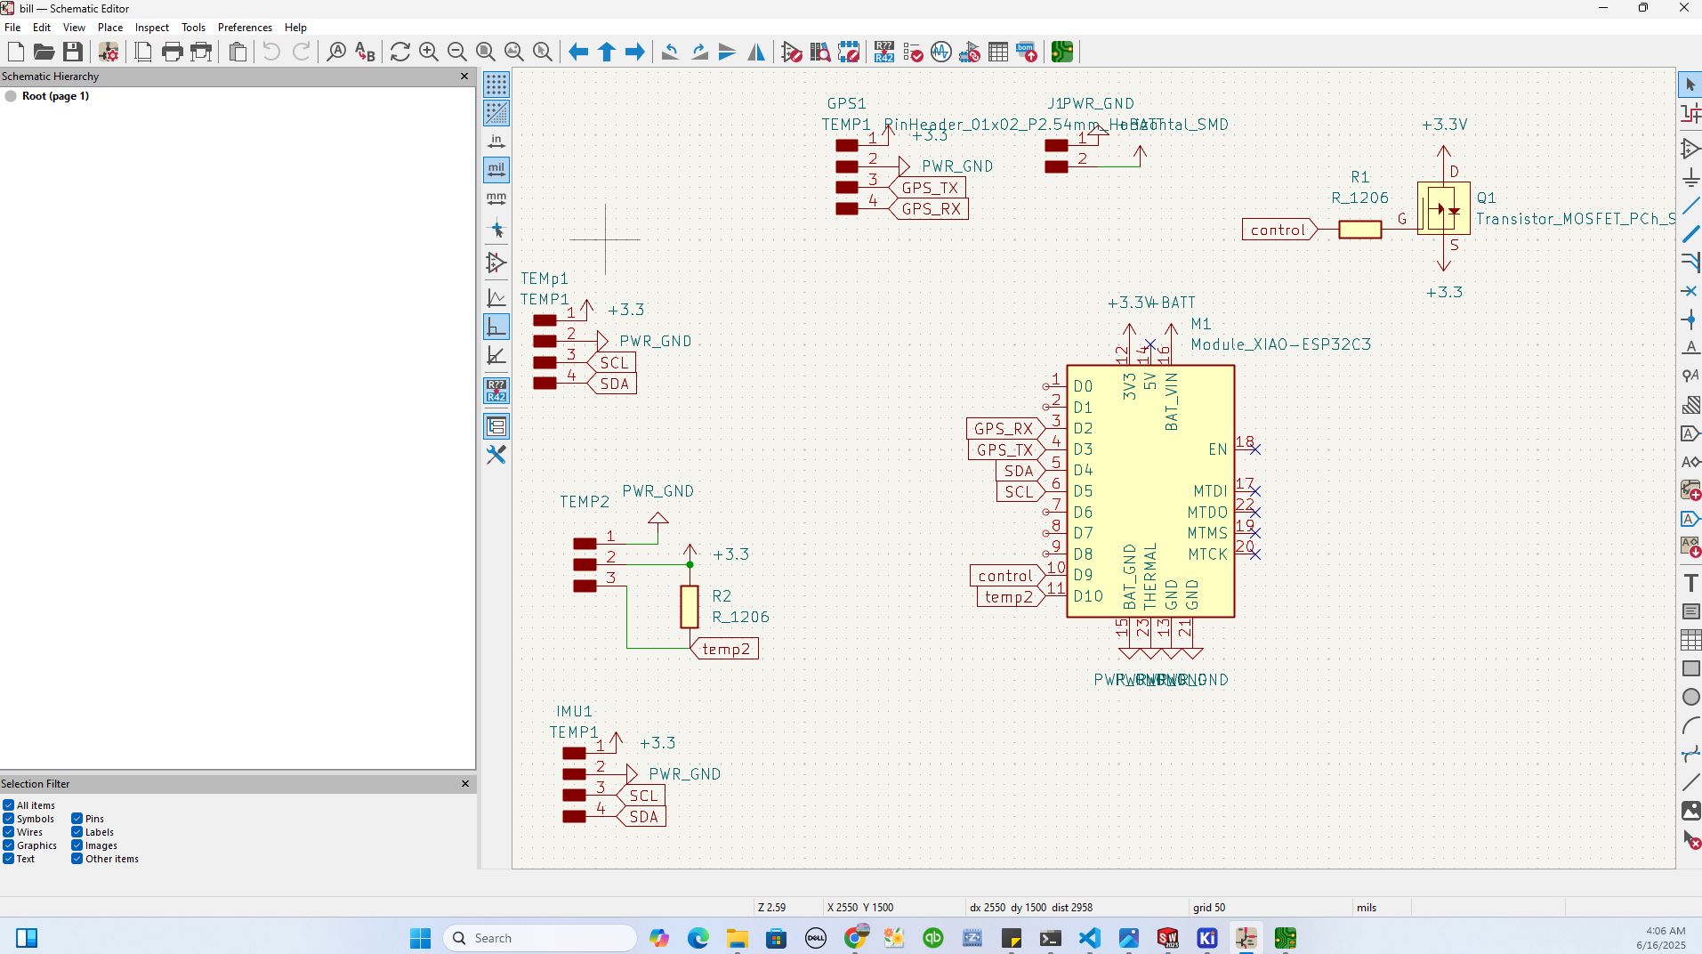The height and width of the screenshot is (954, 1702).
Task: Close the Schematic Hierarchy panel
Action: coord(464,77)
